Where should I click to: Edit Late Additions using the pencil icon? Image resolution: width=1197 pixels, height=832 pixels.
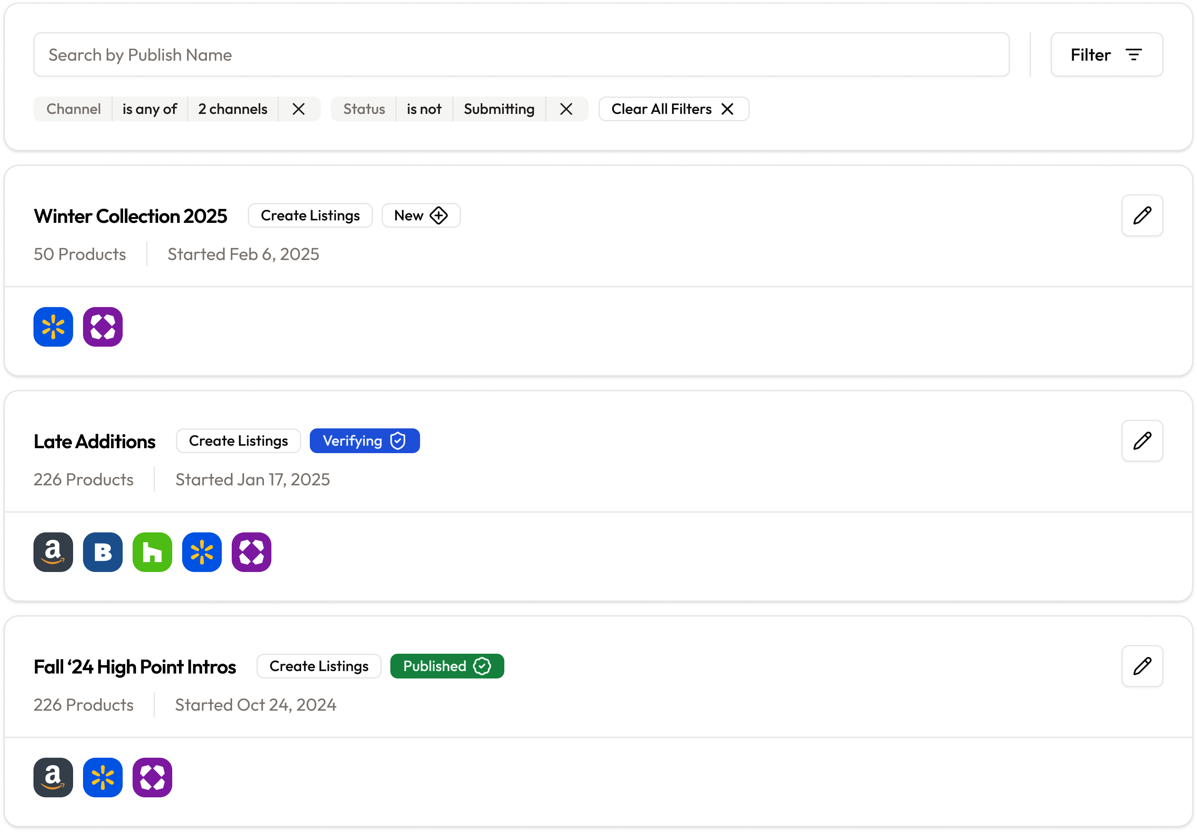coord(1142,440)
